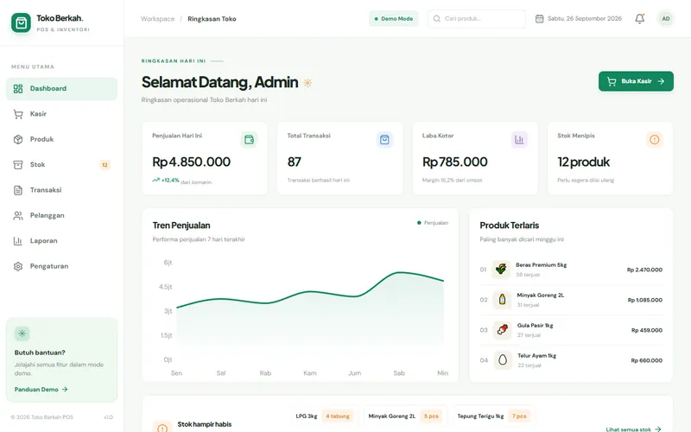Click the Pelanggan people icon
The height and width of the screenshot is (432, 691).
pyautogui.click(x=18, y=216)
